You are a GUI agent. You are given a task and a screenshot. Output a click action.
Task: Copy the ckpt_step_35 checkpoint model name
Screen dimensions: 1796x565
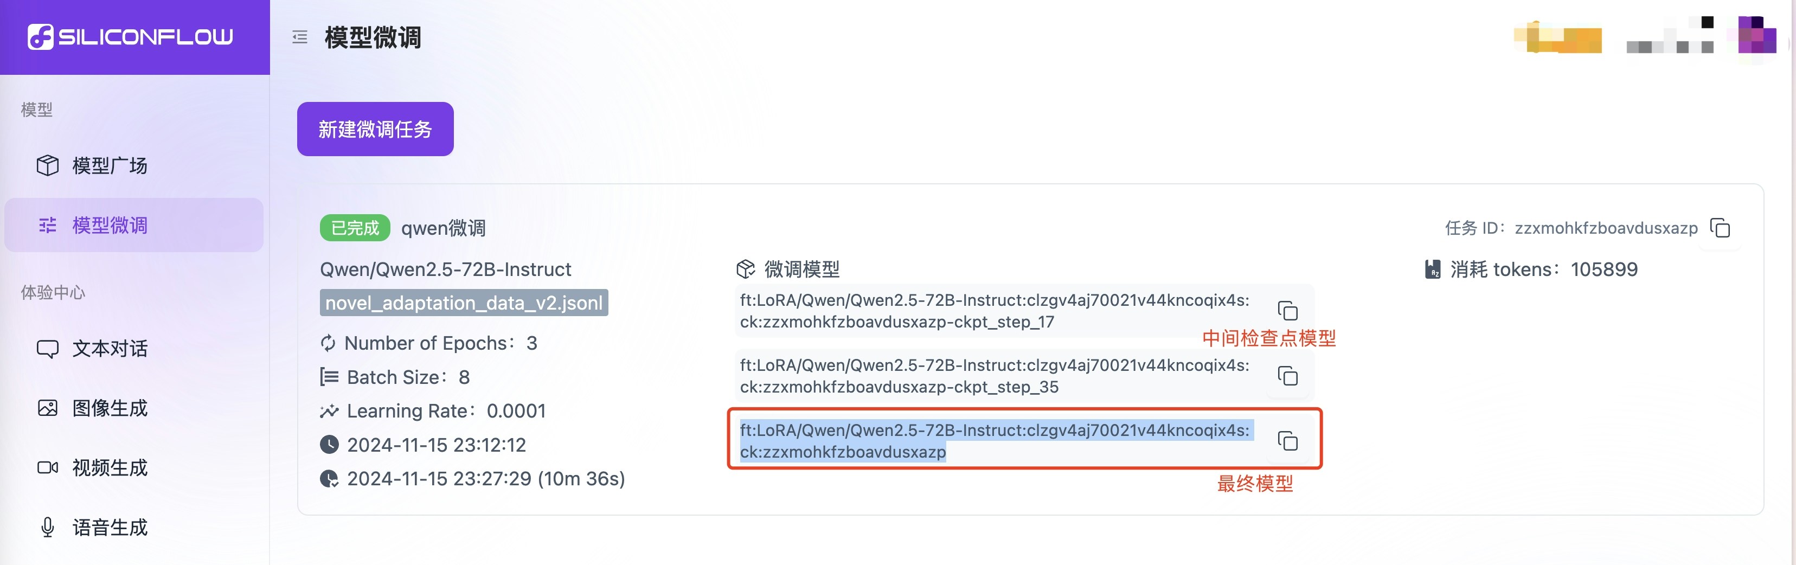coord(1287,376)
